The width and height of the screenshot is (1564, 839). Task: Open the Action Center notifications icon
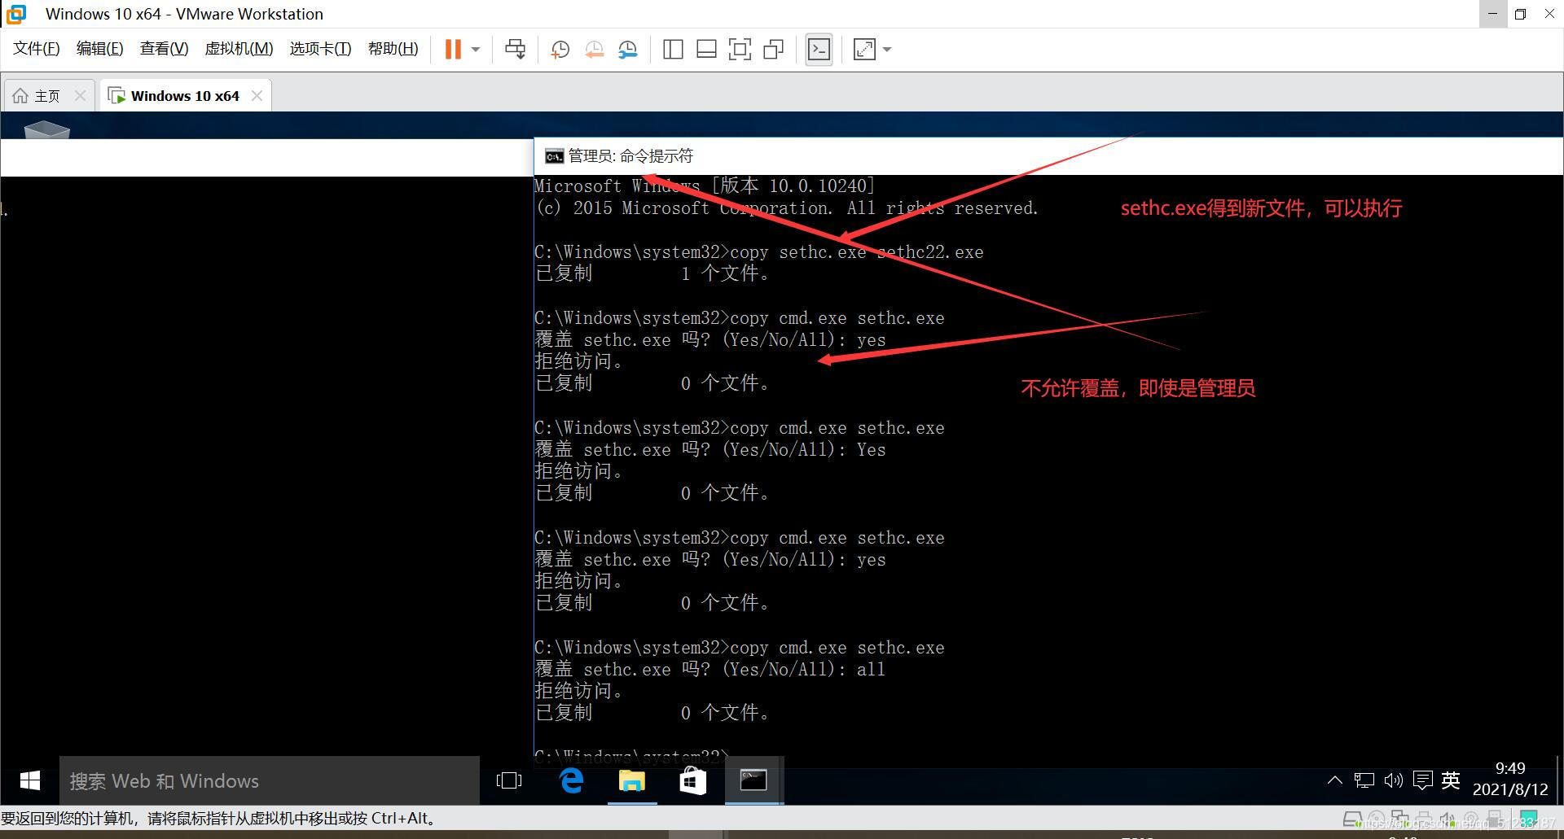1423,781
